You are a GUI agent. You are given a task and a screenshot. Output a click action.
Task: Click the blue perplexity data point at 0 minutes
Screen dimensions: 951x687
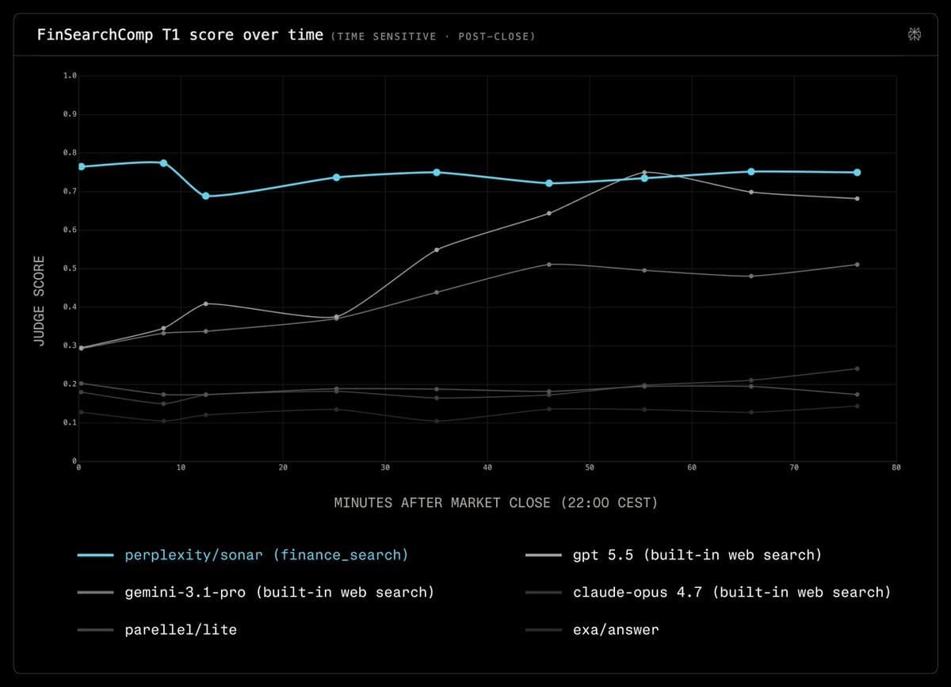click(x=81, y=166)
